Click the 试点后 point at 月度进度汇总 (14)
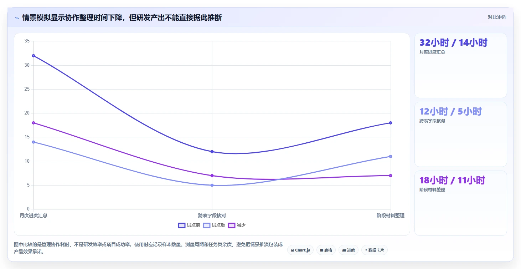This screenshot has width=521, height=269. tap(33, 142)
